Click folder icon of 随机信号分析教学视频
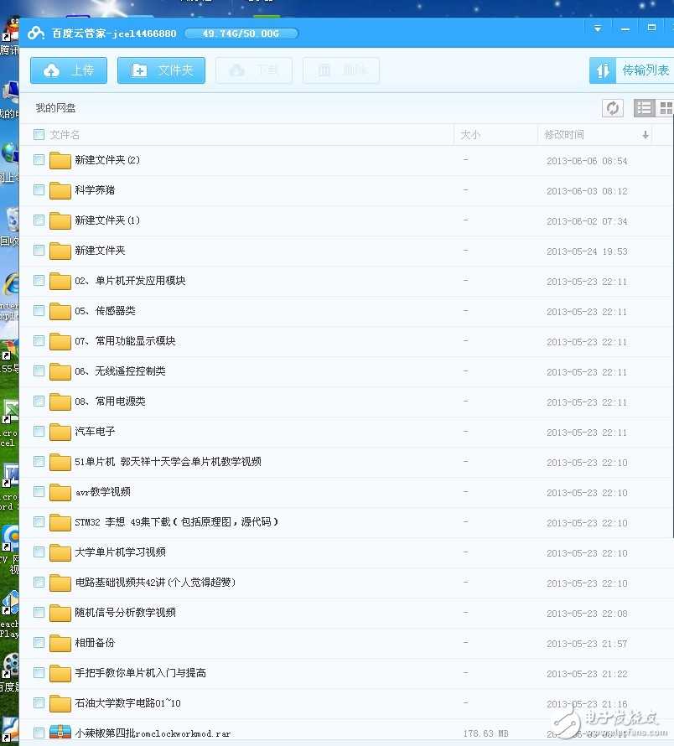Image resolution: width=674 pixels, height=746 pixels. tap(60, 613)
